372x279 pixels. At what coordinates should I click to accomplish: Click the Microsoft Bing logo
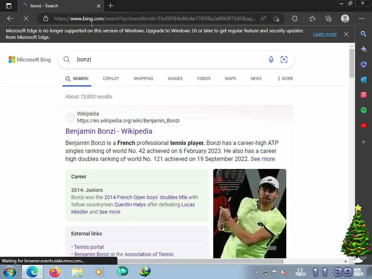[30, 60]
